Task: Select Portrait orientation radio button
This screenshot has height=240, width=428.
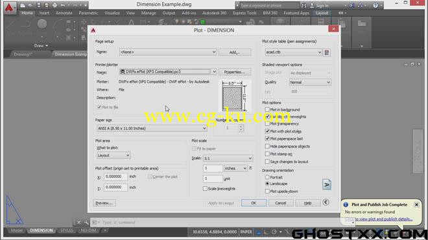Action: pos(267,177)
